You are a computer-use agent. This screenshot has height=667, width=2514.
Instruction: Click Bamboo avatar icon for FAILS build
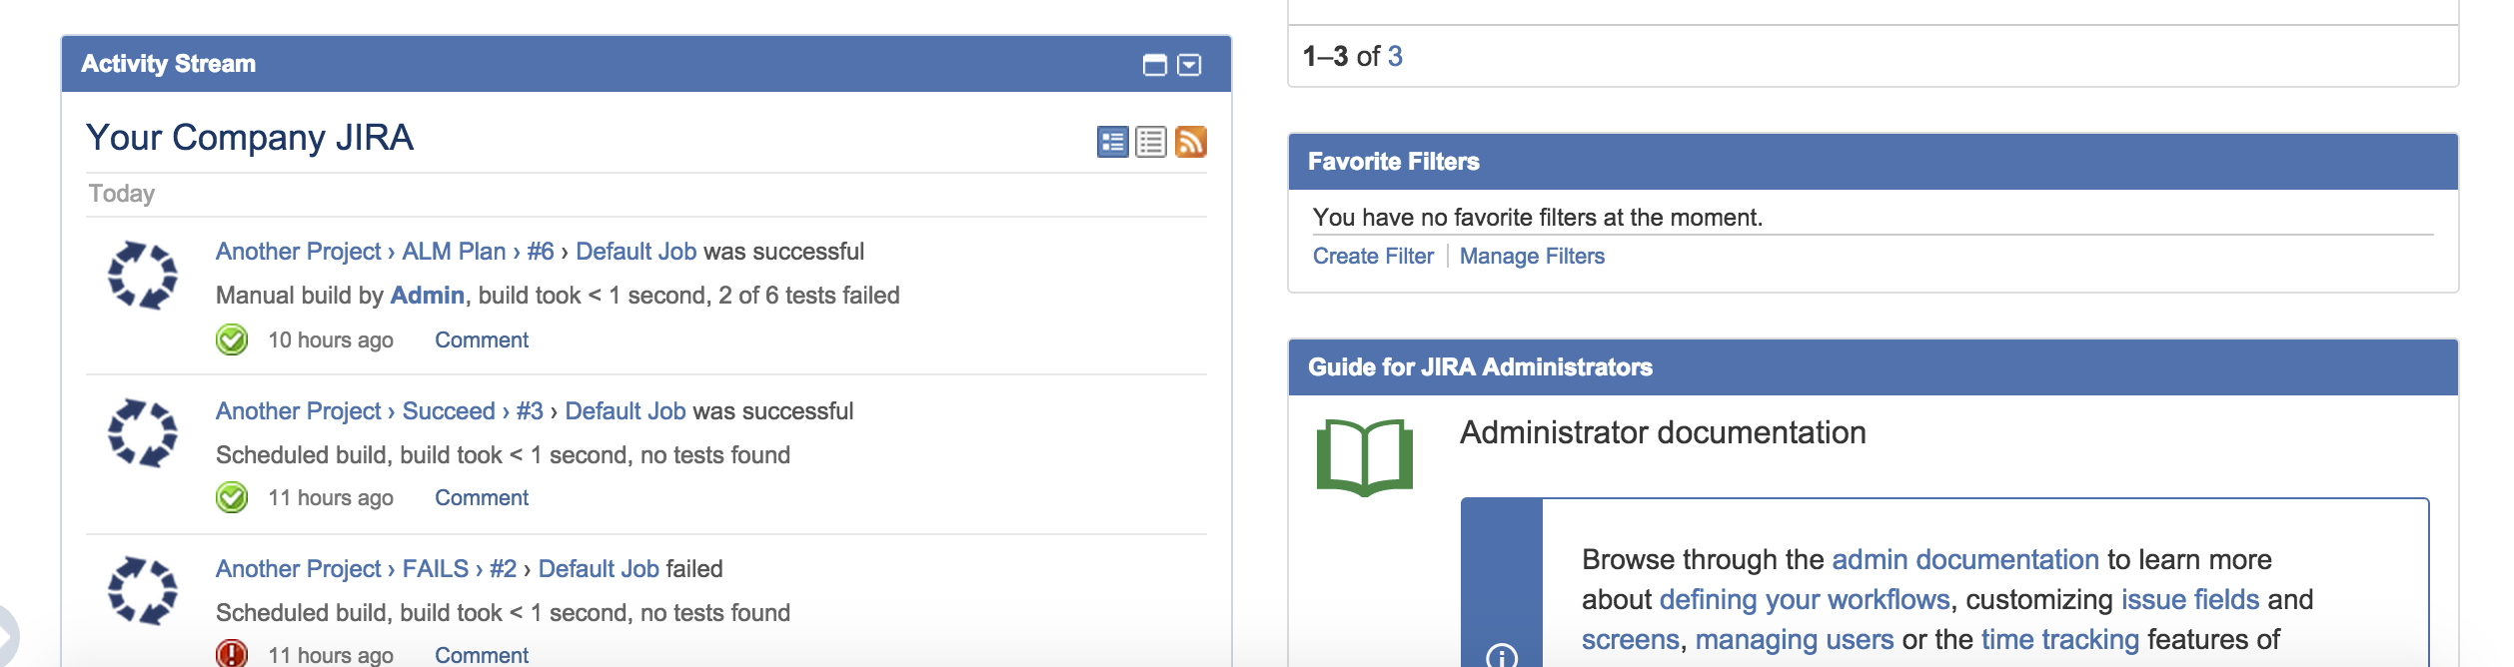click(143, 591)
